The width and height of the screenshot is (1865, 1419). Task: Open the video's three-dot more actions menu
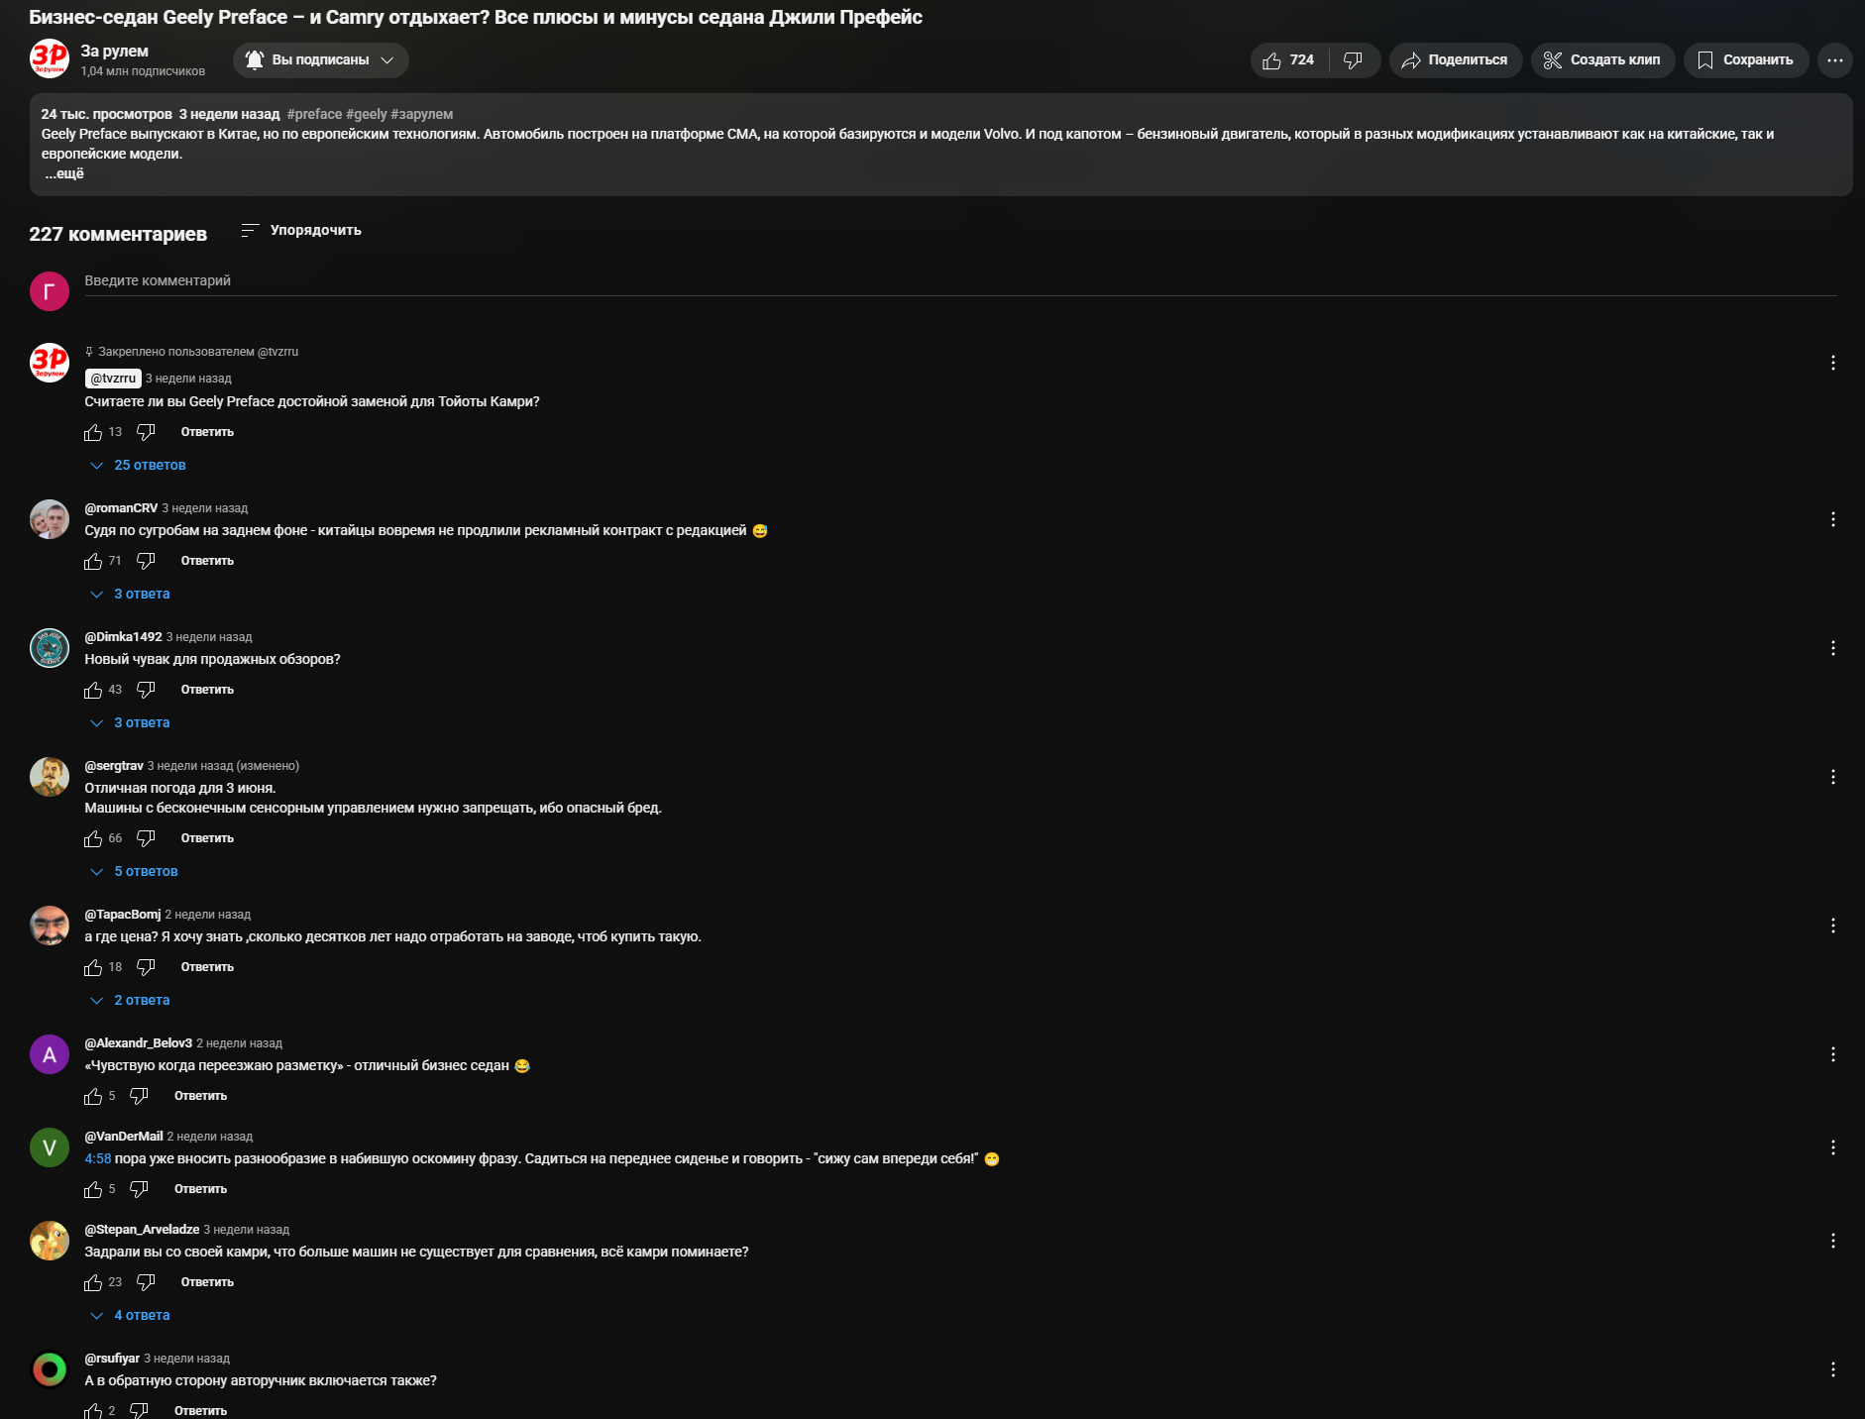[x=1834, y=60]
